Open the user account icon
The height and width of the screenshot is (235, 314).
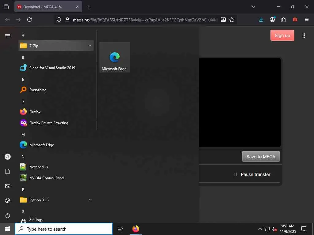8,157
